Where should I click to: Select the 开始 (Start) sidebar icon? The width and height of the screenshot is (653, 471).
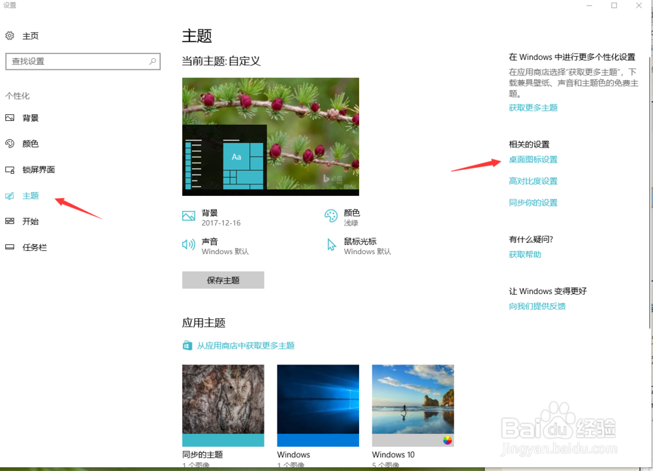(x=10, y=221)
